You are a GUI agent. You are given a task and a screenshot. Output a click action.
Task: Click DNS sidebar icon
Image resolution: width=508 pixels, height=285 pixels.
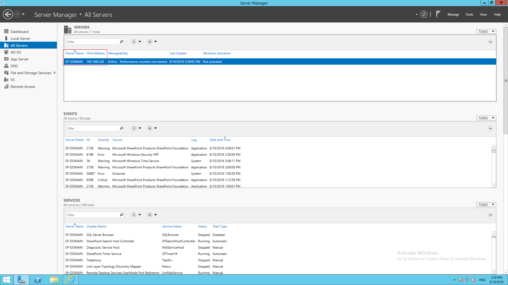click(x=6, y=66)
